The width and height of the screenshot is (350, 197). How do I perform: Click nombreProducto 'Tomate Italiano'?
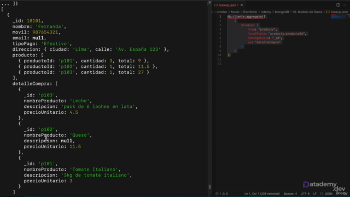click(x=94, y=170)
